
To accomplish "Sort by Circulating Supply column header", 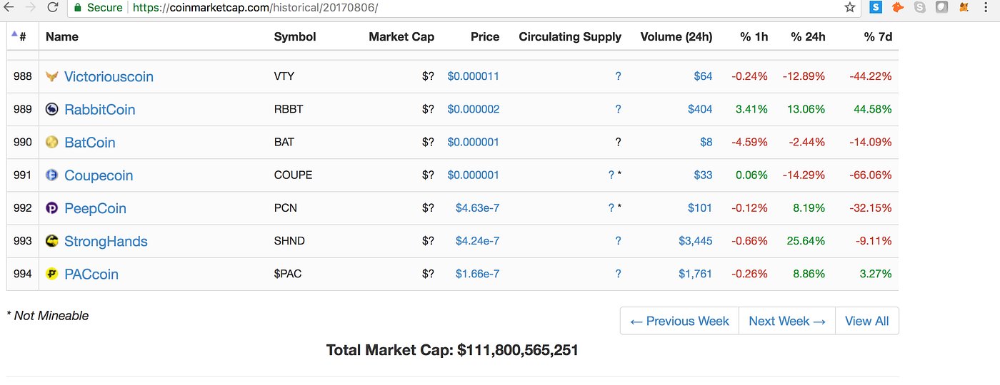I will 570,36.
